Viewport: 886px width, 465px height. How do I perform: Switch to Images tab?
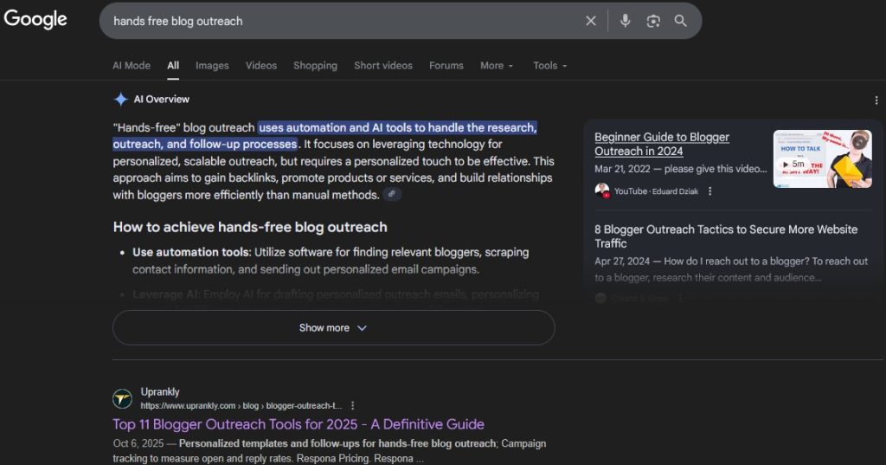(212, 66)
